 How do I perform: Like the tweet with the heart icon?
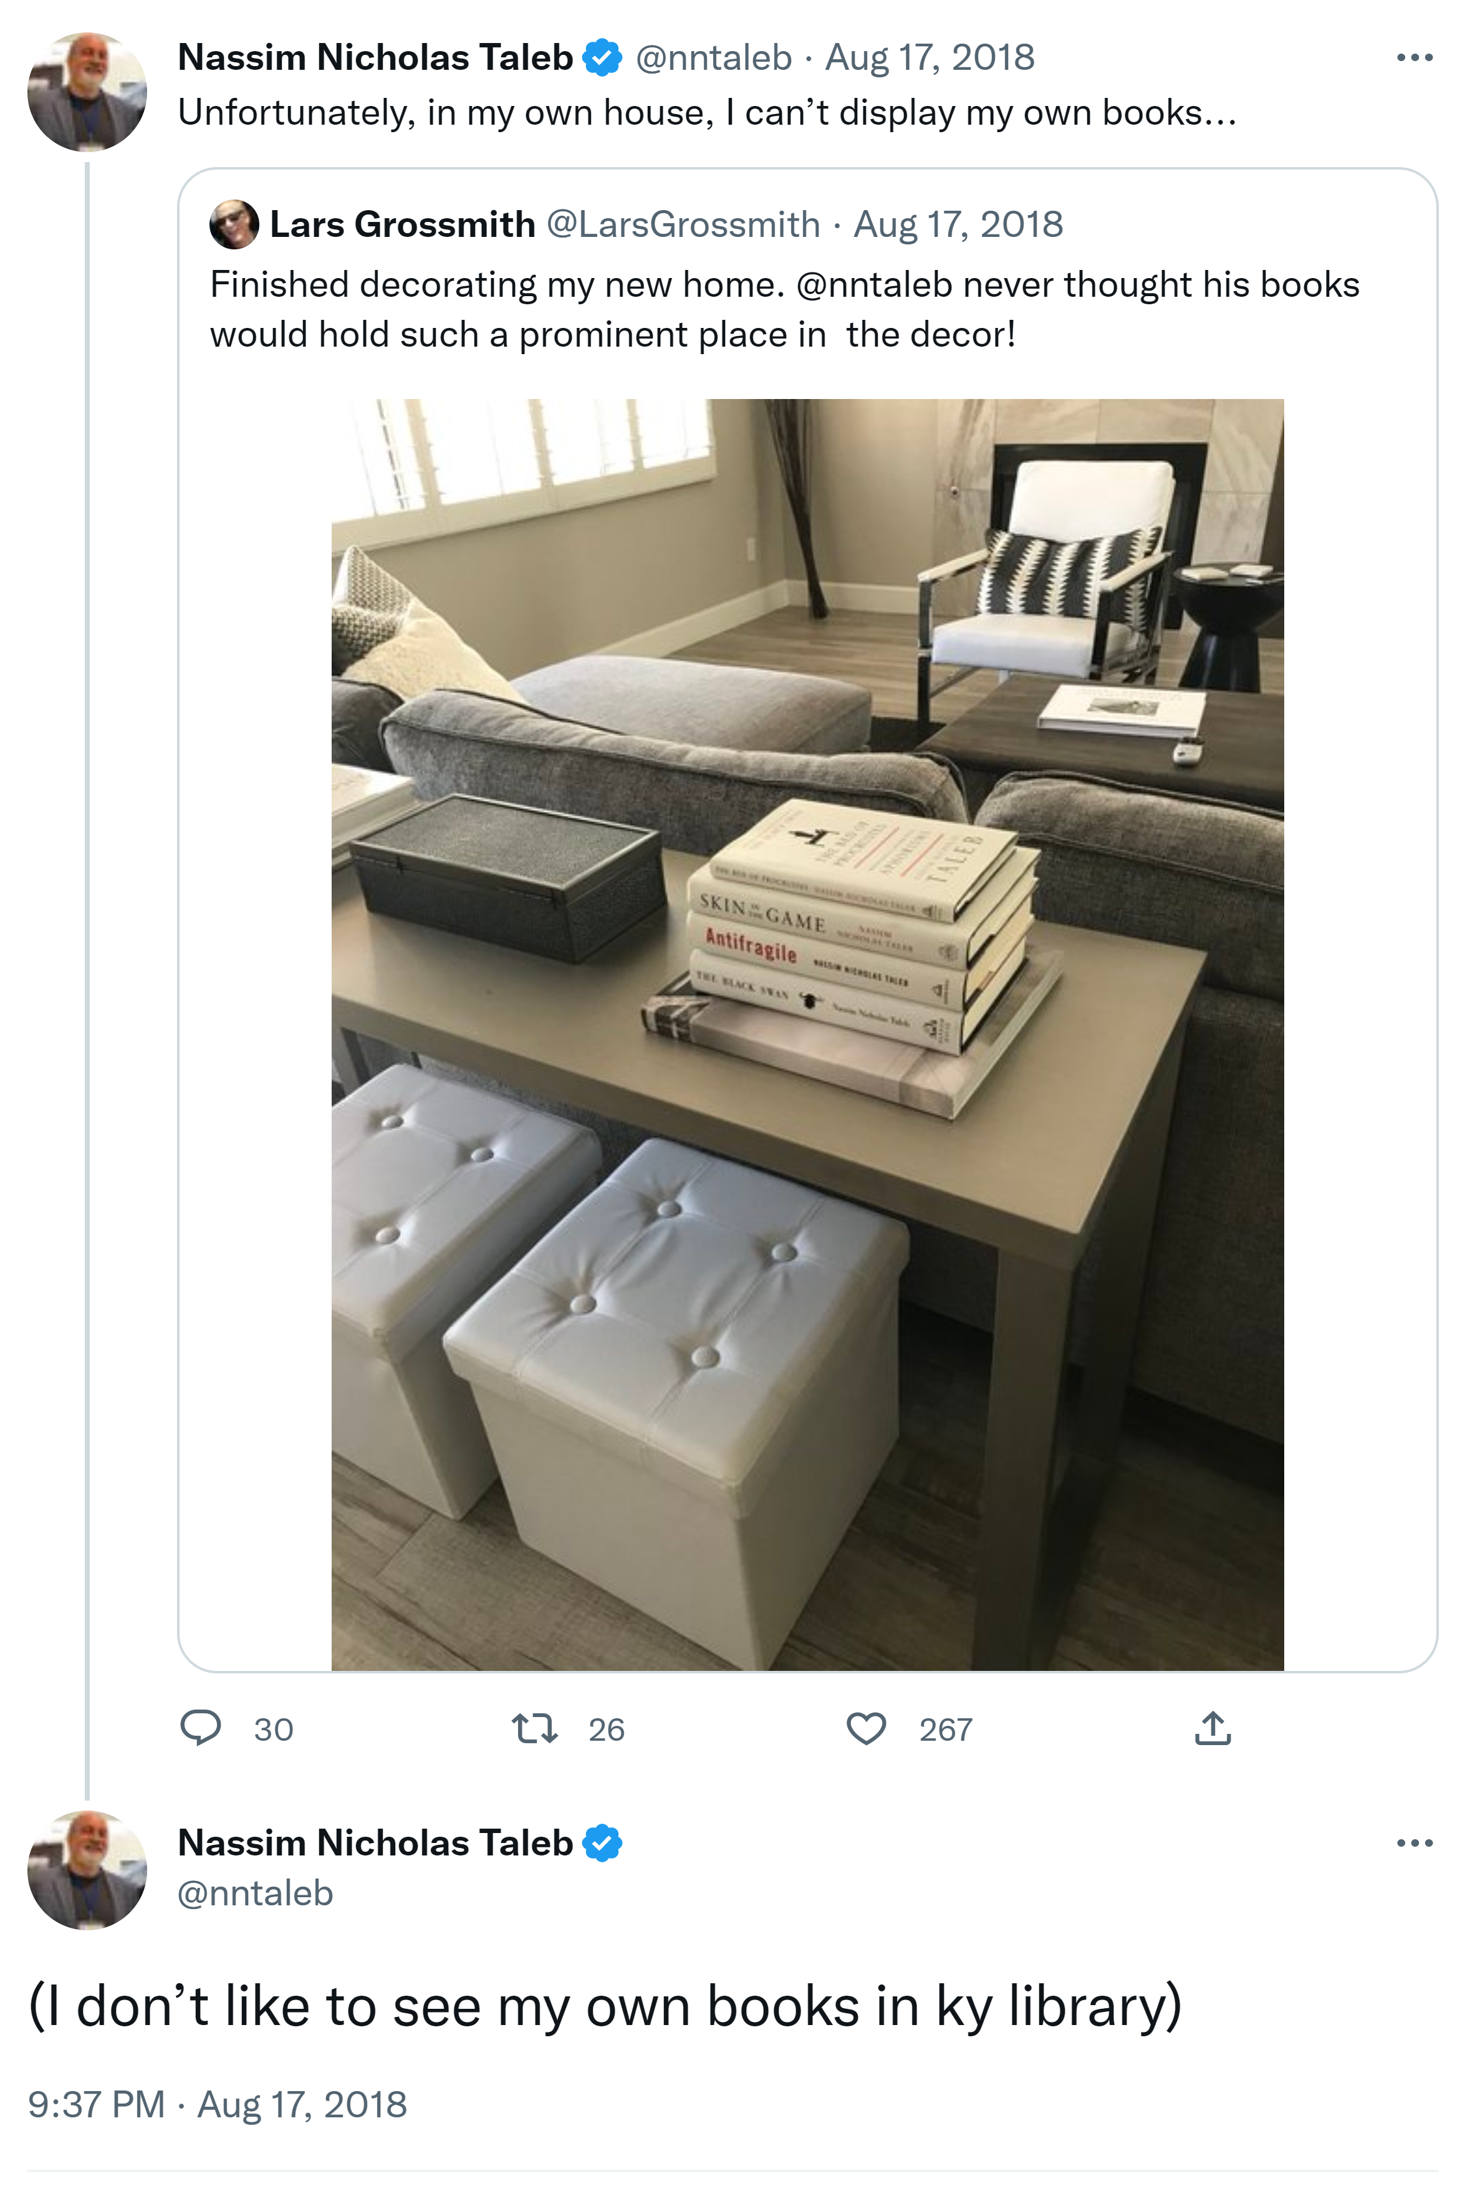pyautogui.click(x=865, y=1728)
